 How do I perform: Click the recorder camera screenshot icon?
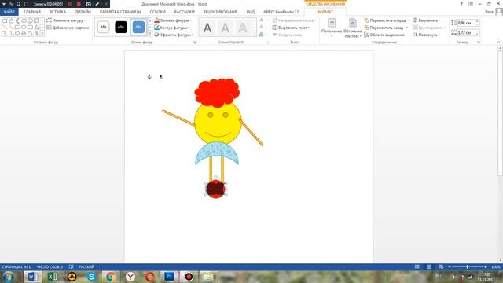88,4
